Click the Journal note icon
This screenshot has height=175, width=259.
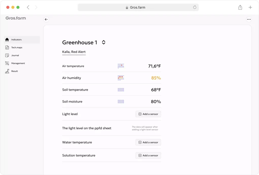tap(7, 55)
